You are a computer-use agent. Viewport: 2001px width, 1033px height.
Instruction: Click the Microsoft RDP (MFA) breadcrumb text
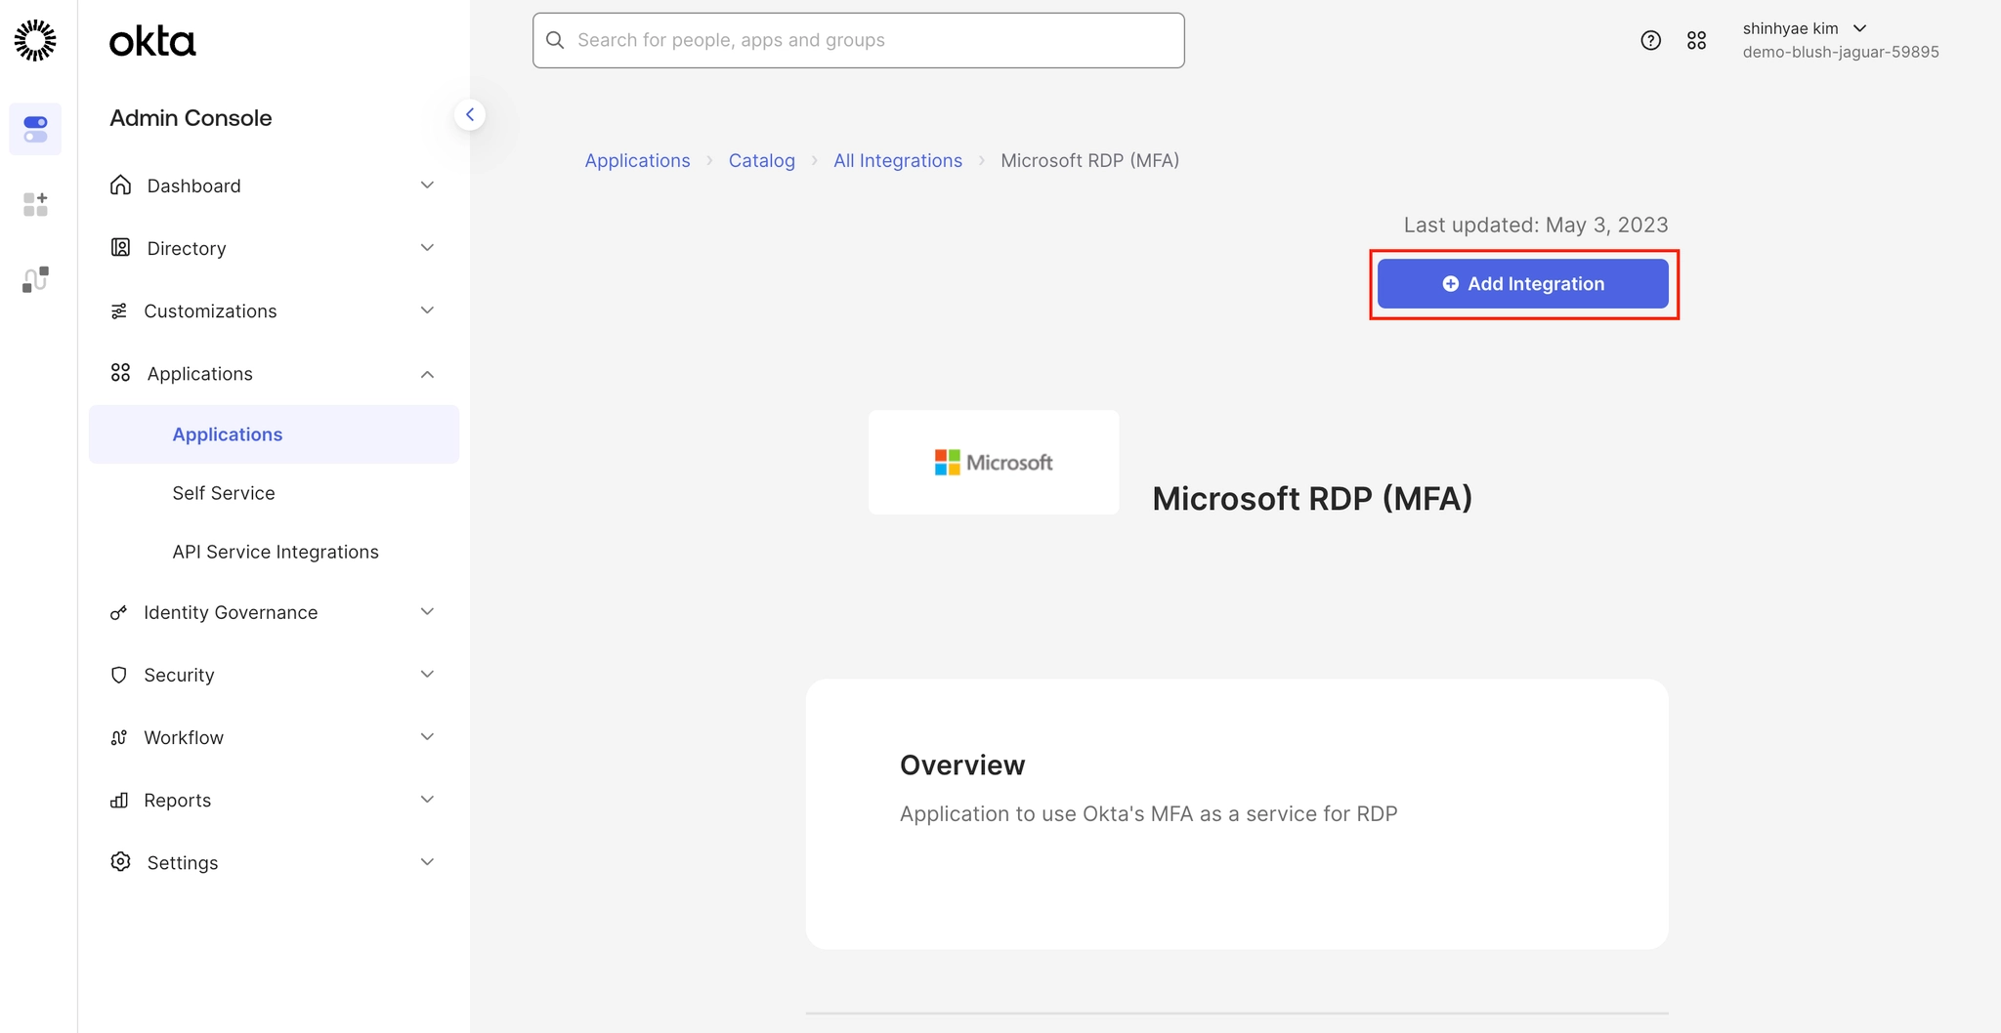1090,160
